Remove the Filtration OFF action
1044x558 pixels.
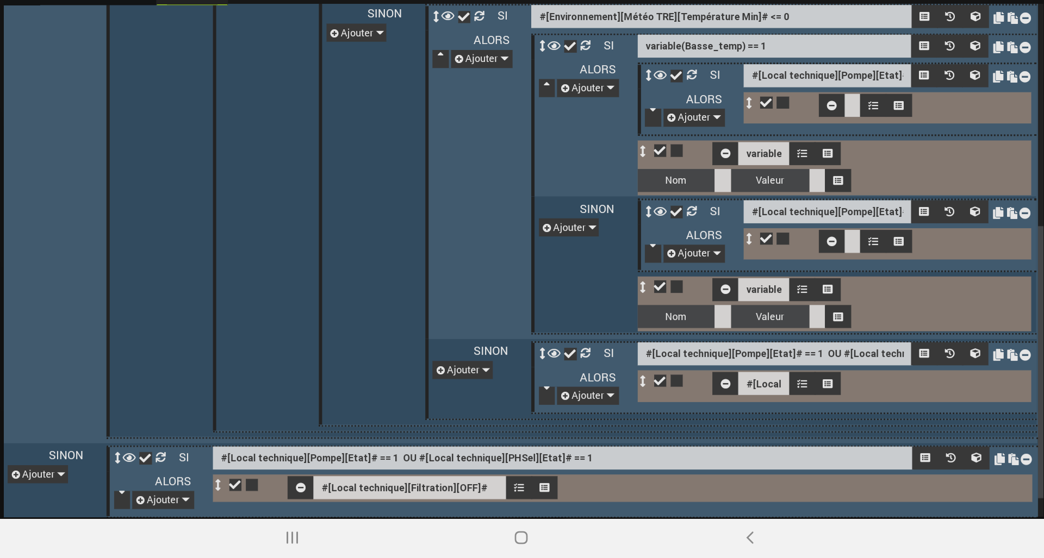tap(300, 488)
